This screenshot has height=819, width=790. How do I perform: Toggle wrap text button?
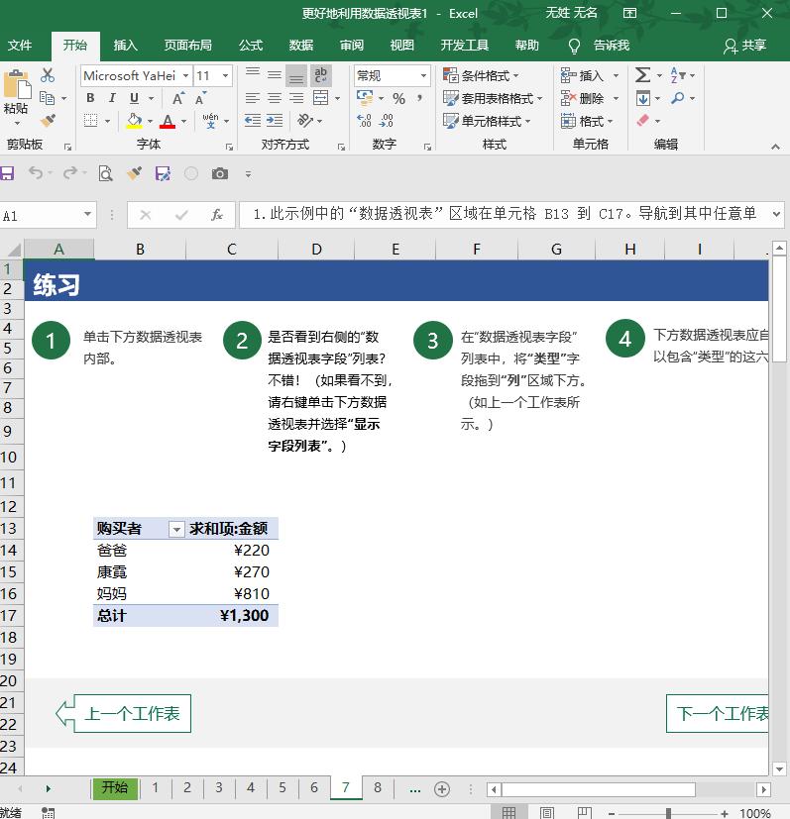320,75
